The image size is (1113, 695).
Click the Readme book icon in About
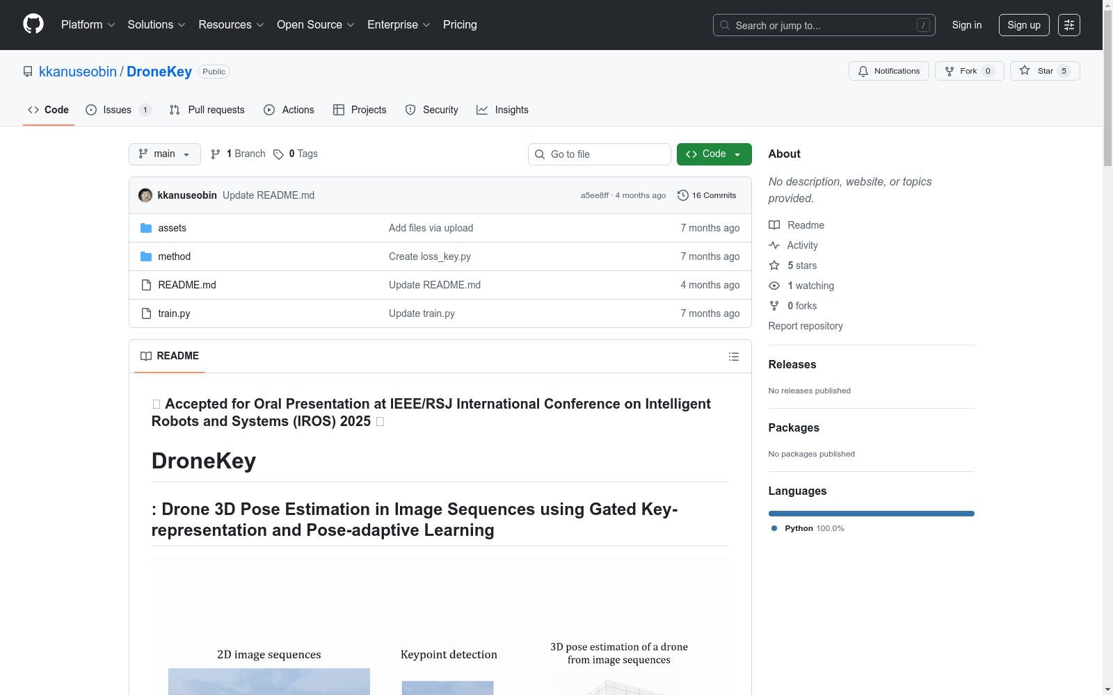[774, 225]
